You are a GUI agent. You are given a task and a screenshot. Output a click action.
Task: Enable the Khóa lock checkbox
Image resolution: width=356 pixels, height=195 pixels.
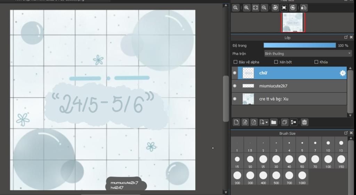316,62
